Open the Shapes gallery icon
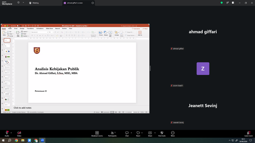Screen dimensions: 255x143 tap(105, 33)
